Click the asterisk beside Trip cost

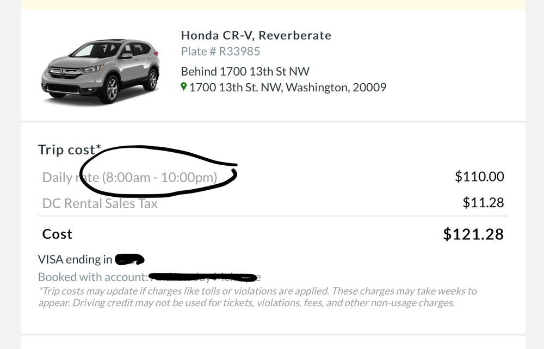click(x=98, y=147)
